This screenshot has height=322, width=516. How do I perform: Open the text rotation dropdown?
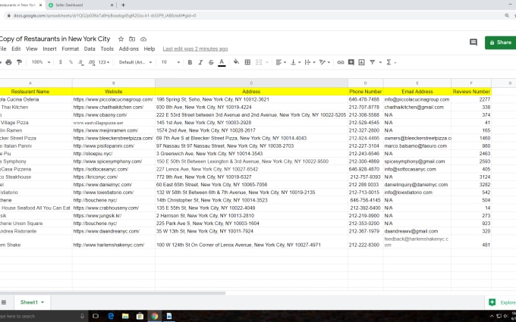(325, 62)
